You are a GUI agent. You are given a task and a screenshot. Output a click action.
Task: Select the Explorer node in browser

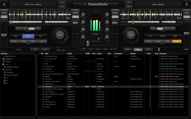[x=7, y=70]
